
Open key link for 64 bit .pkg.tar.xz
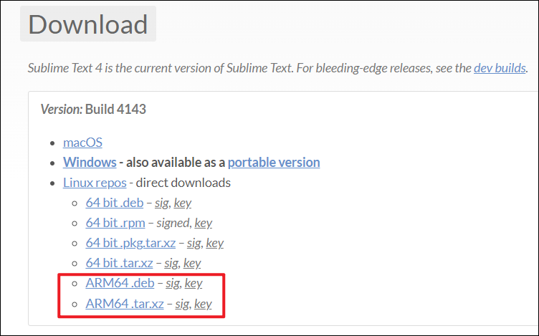click(214, 244)
